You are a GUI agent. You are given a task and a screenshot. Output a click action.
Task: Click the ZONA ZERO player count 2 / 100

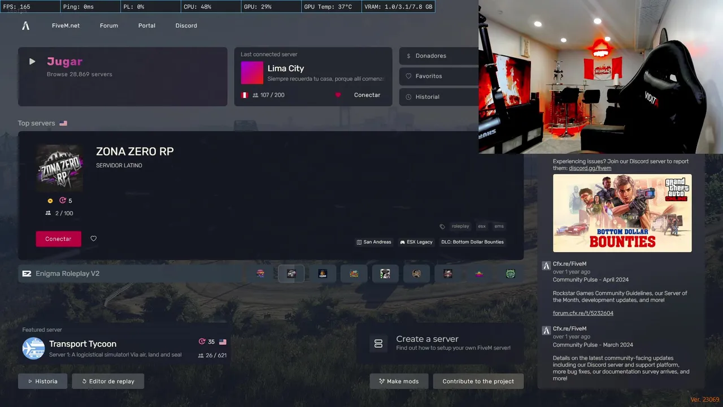tap(59, 213)
